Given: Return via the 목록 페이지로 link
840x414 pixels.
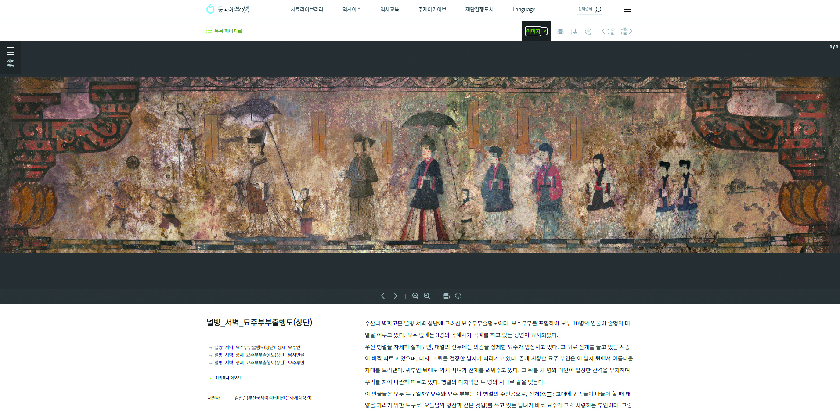Looking at the screenshot, I should [x=224, y=31].
